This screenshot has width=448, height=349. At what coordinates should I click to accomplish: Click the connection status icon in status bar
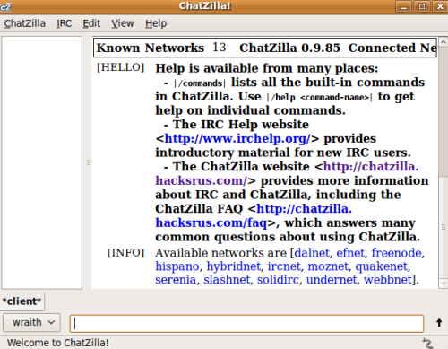pos(427,343)
